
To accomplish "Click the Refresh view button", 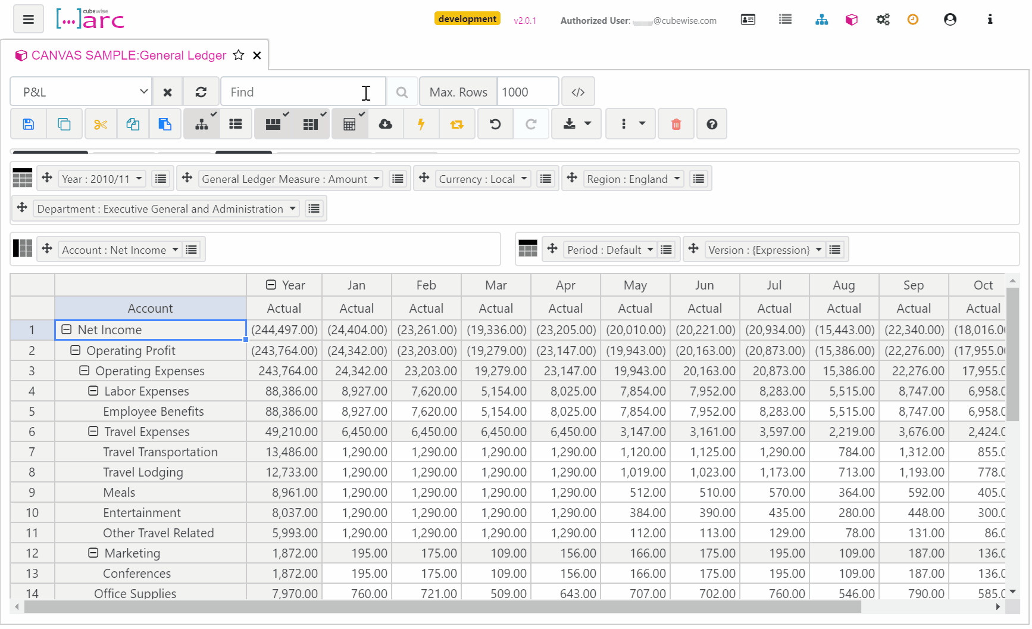I will pos(201,92).
